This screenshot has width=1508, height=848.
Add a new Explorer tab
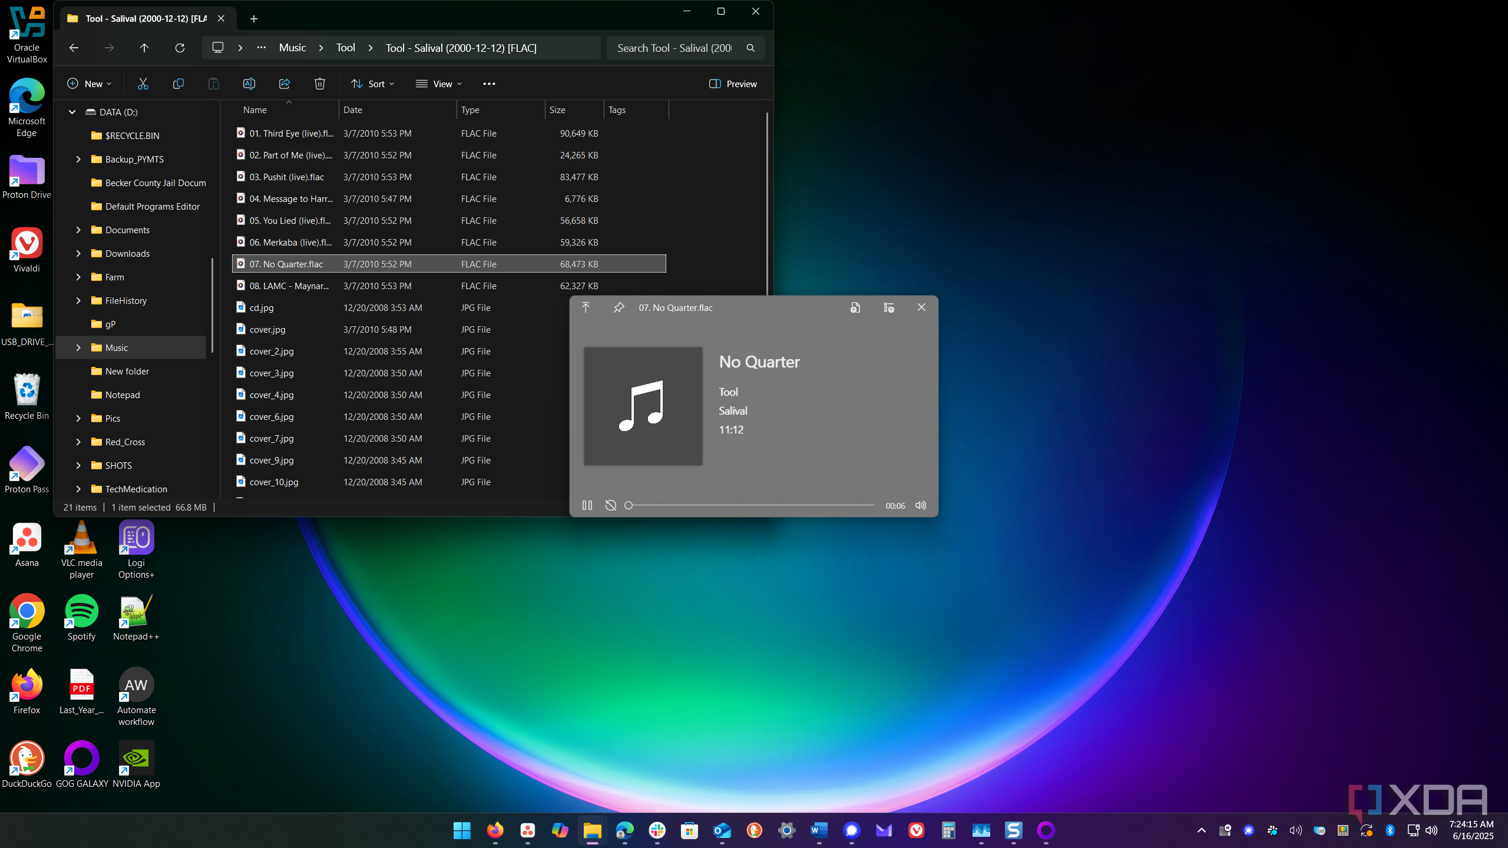pyautogui.click(x=254, y=19)
